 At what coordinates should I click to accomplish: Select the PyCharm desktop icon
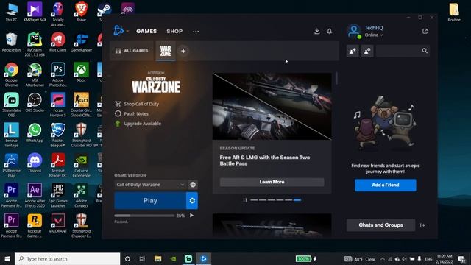[35, 44]
